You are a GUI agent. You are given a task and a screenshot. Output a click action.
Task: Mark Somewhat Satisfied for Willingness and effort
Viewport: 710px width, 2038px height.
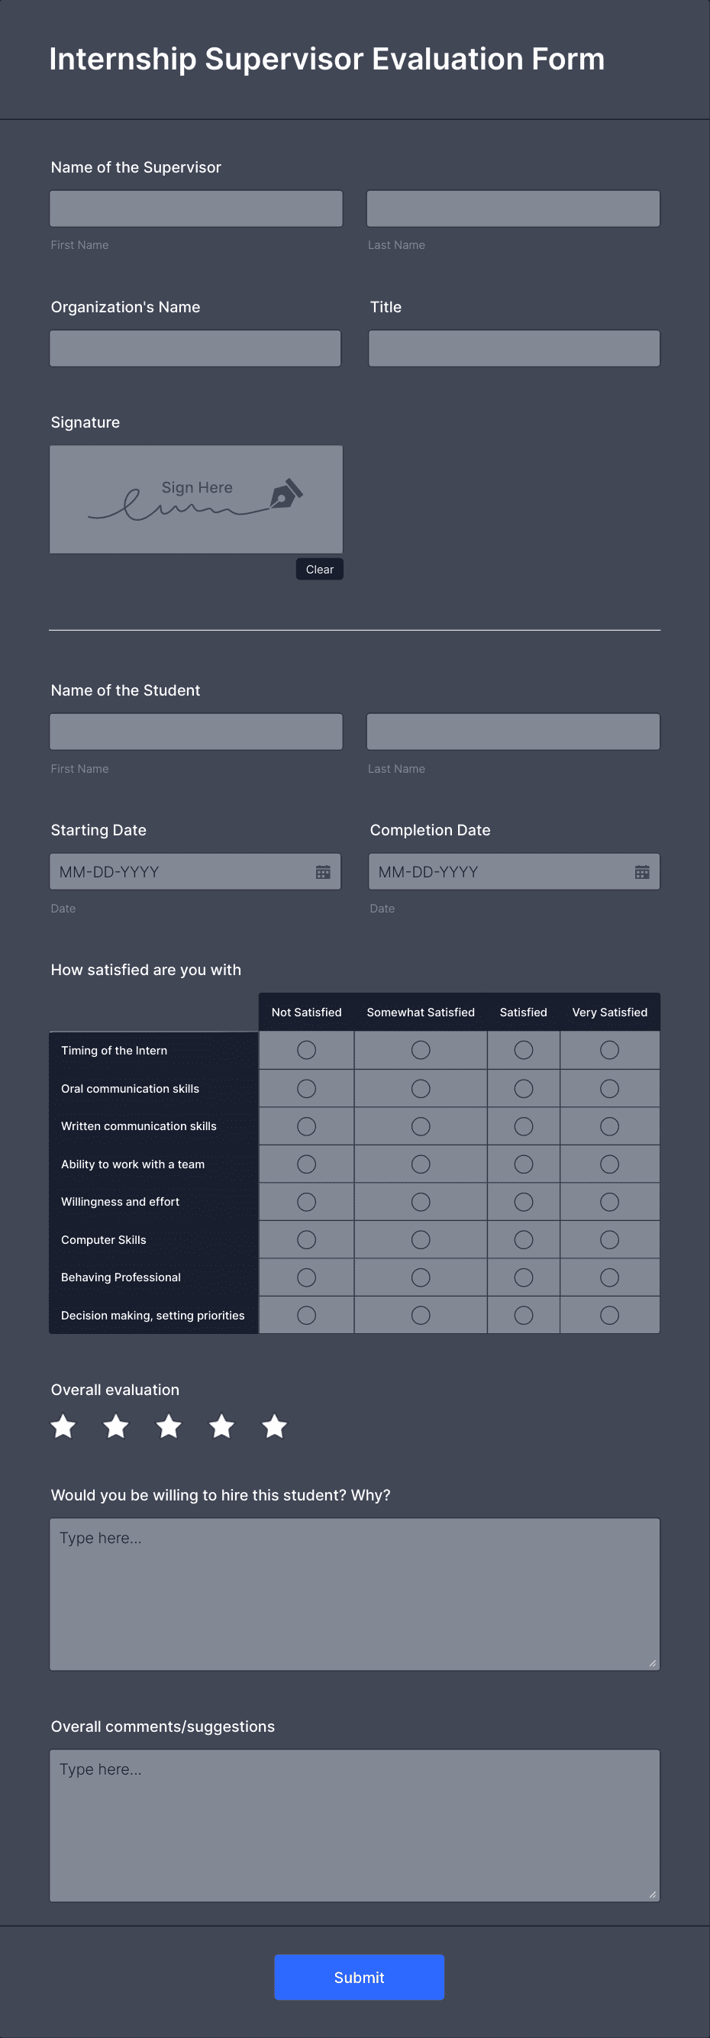coord(421,1202)
